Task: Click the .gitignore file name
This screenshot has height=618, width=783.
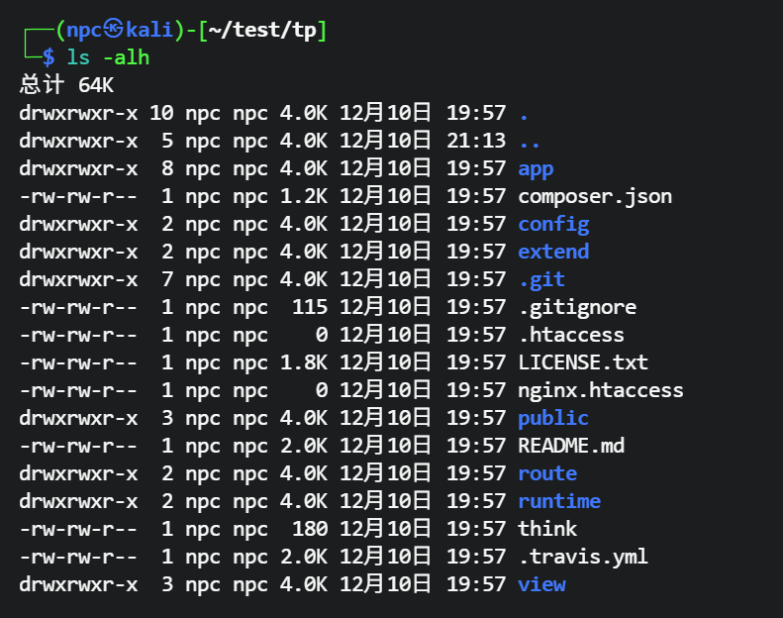Action: 577,307
